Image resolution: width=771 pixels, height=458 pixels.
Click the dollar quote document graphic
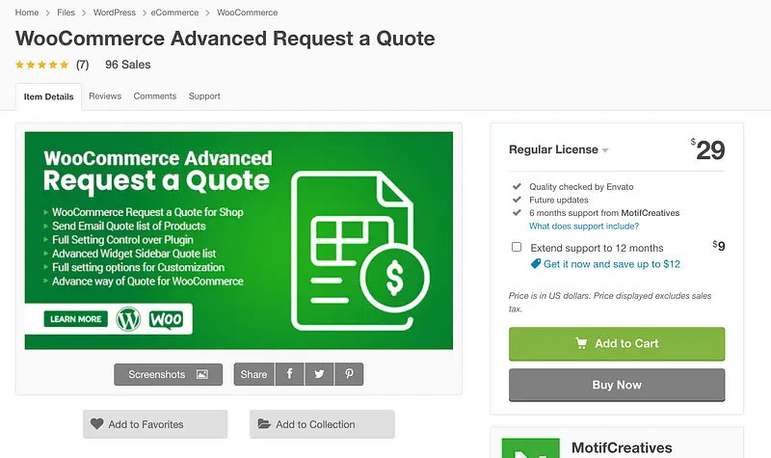(x=359, y=251)
